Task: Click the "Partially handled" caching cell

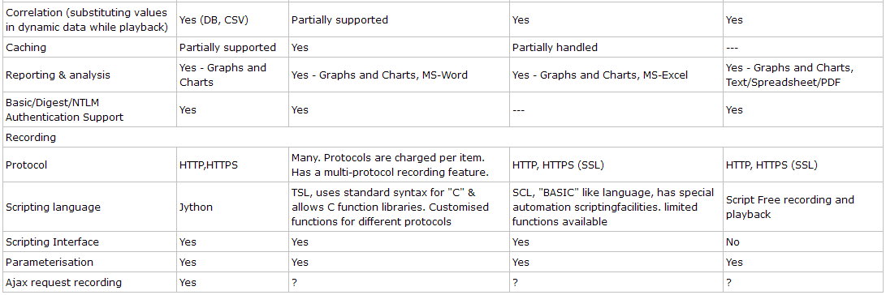Action: pos(555,48)
